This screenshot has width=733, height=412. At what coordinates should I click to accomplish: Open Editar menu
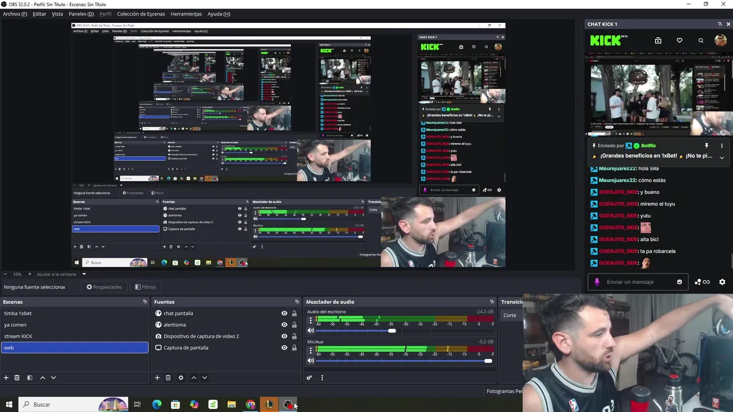[40, 14]
